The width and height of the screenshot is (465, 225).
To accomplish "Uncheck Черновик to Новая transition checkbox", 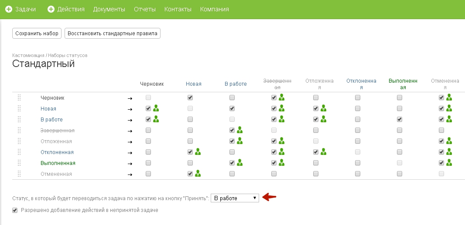I will pos(190,97).
